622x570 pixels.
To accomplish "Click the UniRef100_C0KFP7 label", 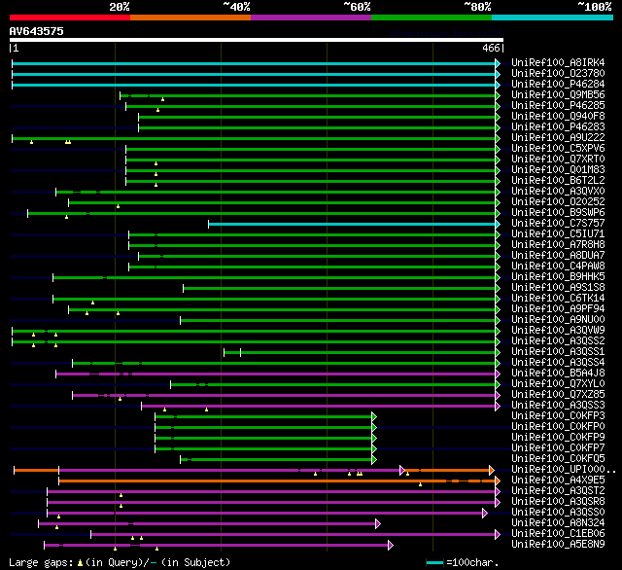I will pyautogui.click(x=558, y=448).
